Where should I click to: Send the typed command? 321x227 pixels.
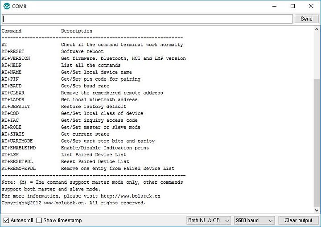click(x=306, y=19)
